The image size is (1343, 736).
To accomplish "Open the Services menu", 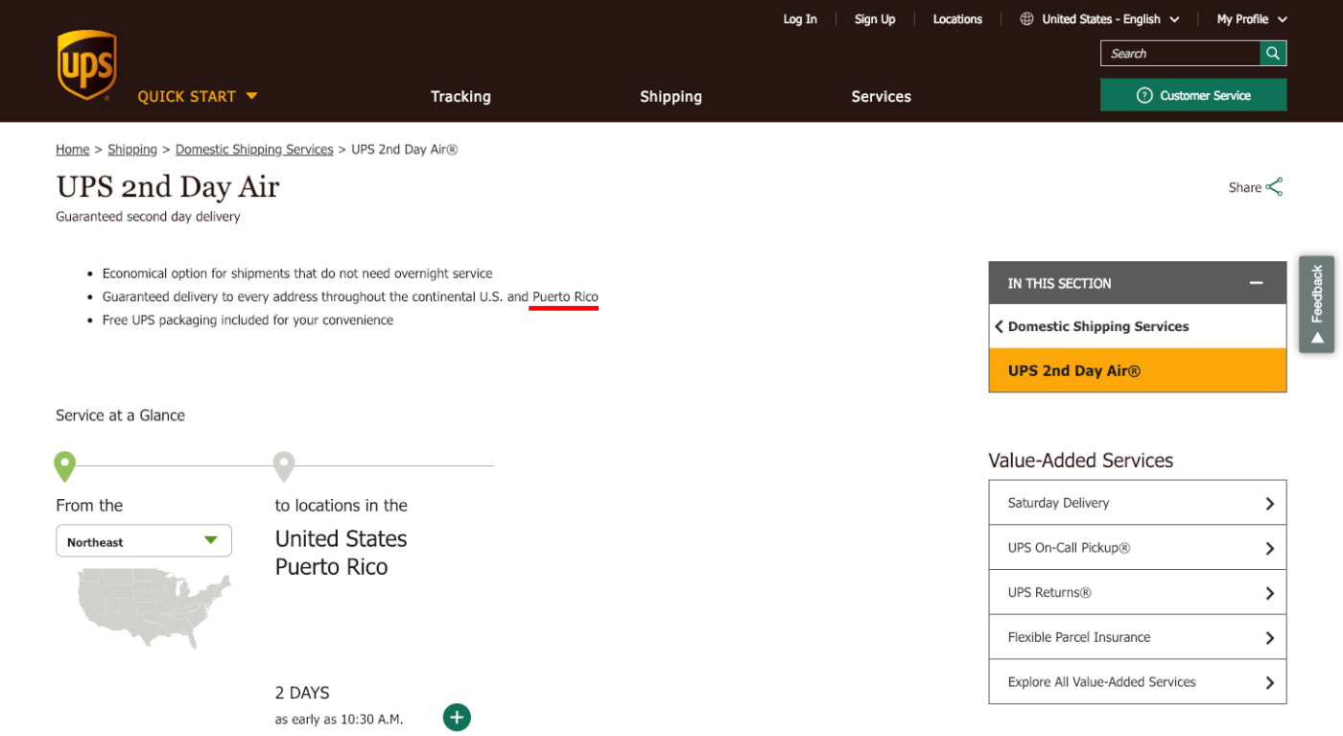I will (x=881, y=96).
